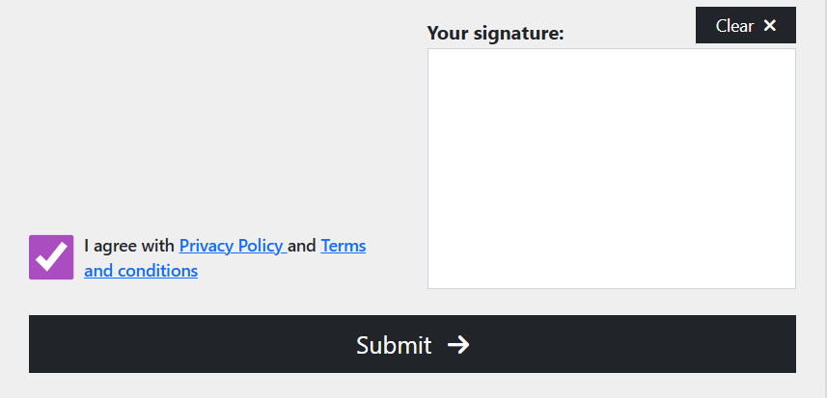Screen dimensions: 827x398
Task: Erase the signature using the cross icon
Action: click(x=770, y=26)
